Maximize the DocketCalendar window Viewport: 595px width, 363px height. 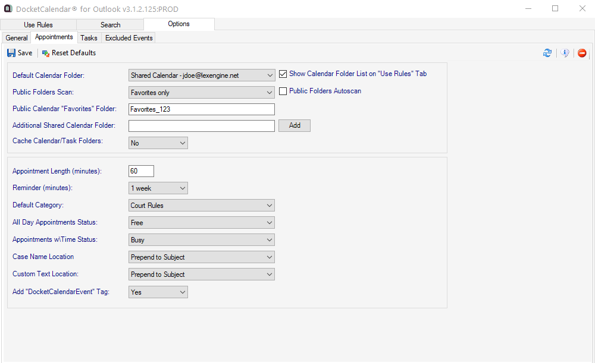555,9
